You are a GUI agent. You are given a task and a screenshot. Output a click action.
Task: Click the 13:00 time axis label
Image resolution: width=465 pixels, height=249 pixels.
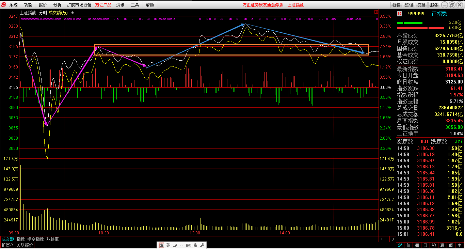(x=195, y=233)
